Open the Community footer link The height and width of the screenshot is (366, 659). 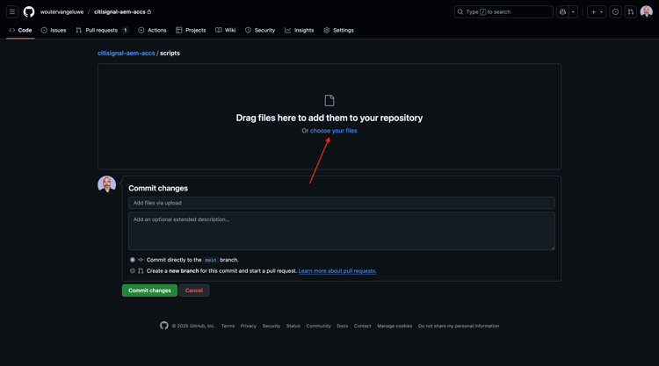tap(319, 327)
